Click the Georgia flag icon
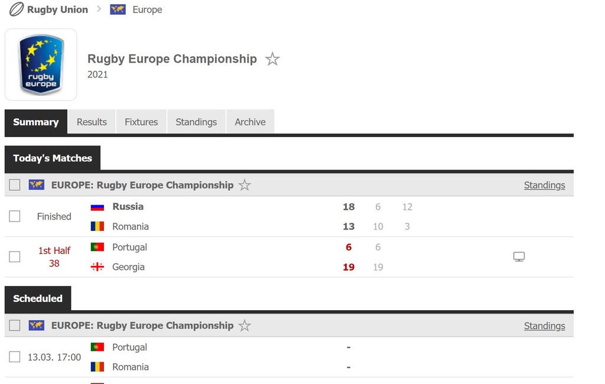Viewport: 605px width, 384px height. [x=97, y=266]
